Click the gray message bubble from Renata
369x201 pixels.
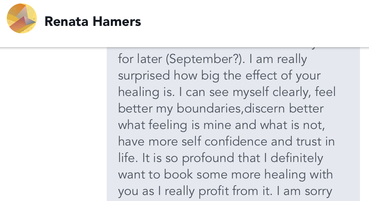click(x=233, y=124)
